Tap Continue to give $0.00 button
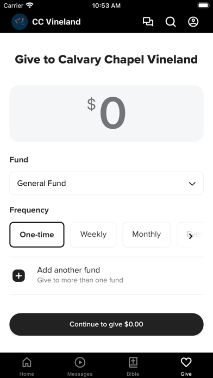The height and width of the screenshot is (378, 213). (106, 324)
